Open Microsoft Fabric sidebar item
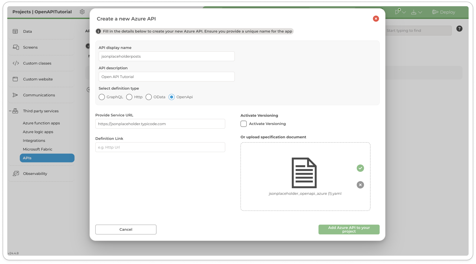The height and width of the screenshot is (264, 476). point(38,149)
